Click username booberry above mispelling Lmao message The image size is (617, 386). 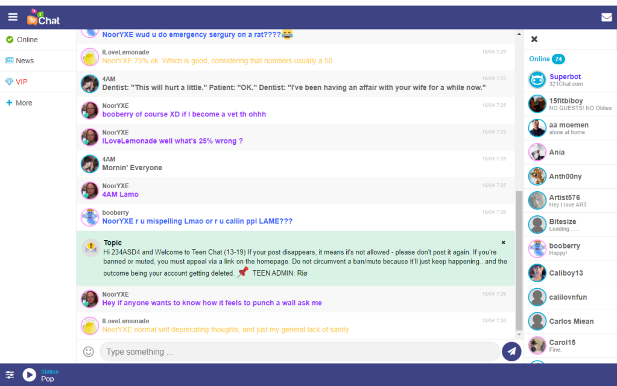(115, 213)
